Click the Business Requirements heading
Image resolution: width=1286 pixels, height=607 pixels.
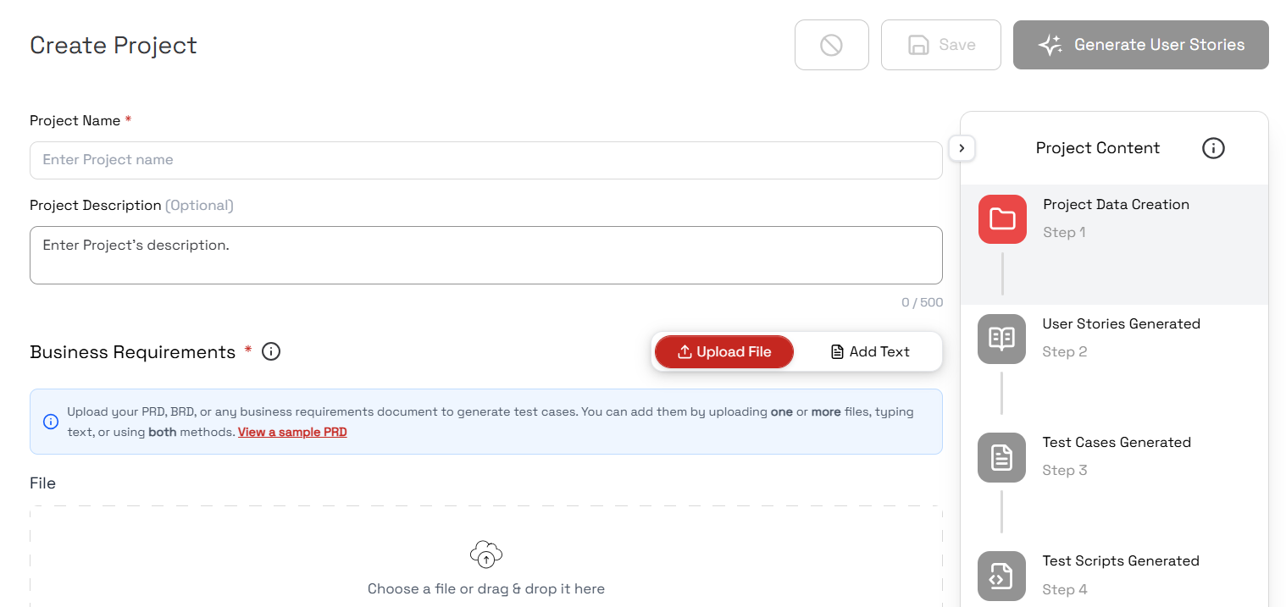133,352
